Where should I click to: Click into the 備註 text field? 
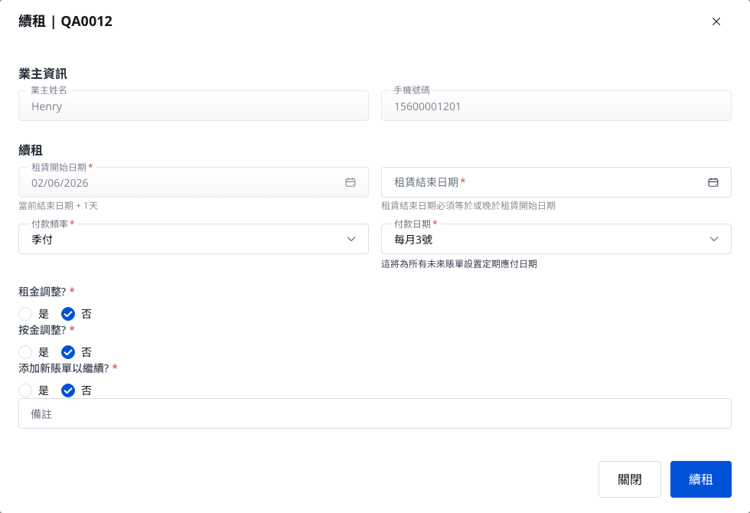(x=375, y=413)
